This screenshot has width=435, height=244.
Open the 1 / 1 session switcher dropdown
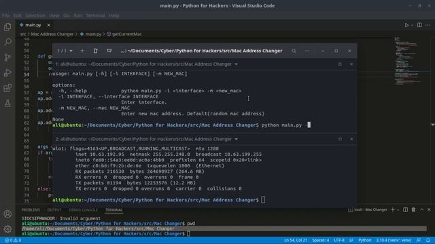coord(65,51)
